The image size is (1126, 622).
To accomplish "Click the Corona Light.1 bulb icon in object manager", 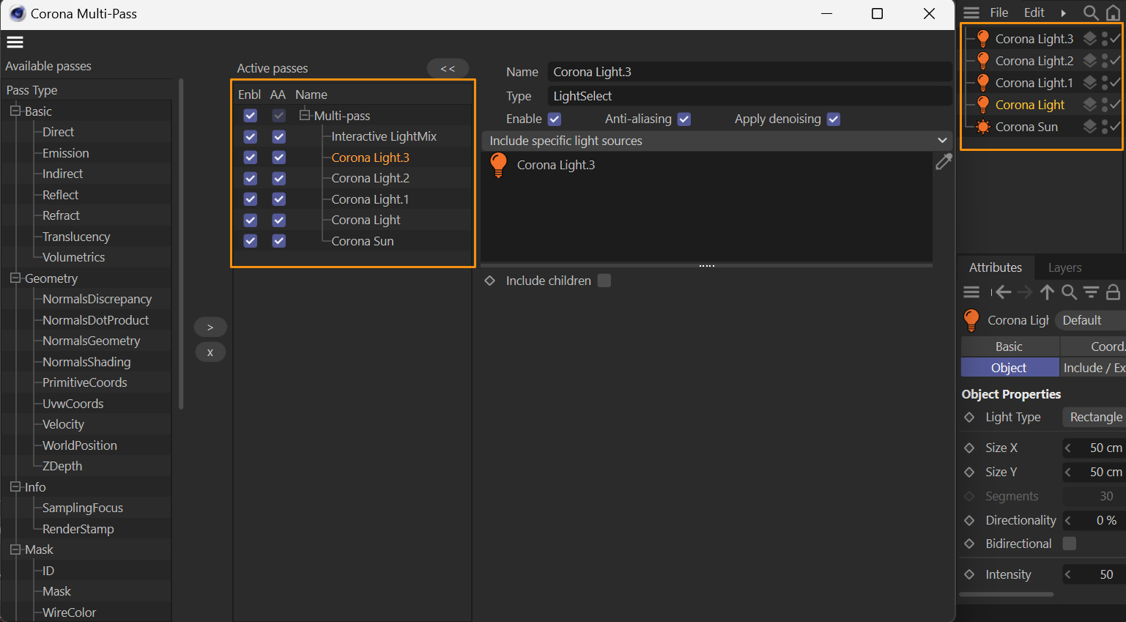I will pos(983,83).
